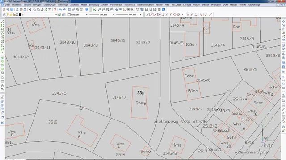Click the red X intersection snap icon

[x=188, y=15]
